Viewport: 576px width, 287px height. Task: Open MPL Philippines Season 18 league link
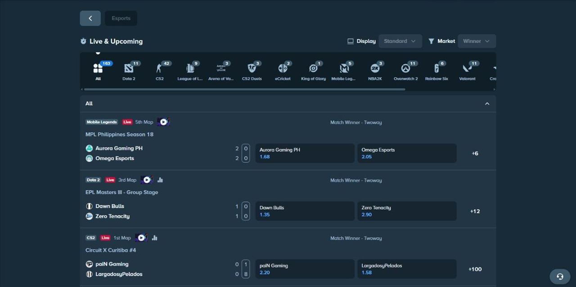point(119,135)
